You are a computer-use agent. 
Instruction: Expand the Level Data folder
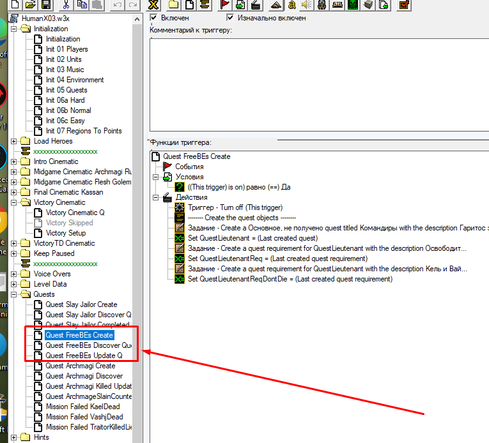13,284
